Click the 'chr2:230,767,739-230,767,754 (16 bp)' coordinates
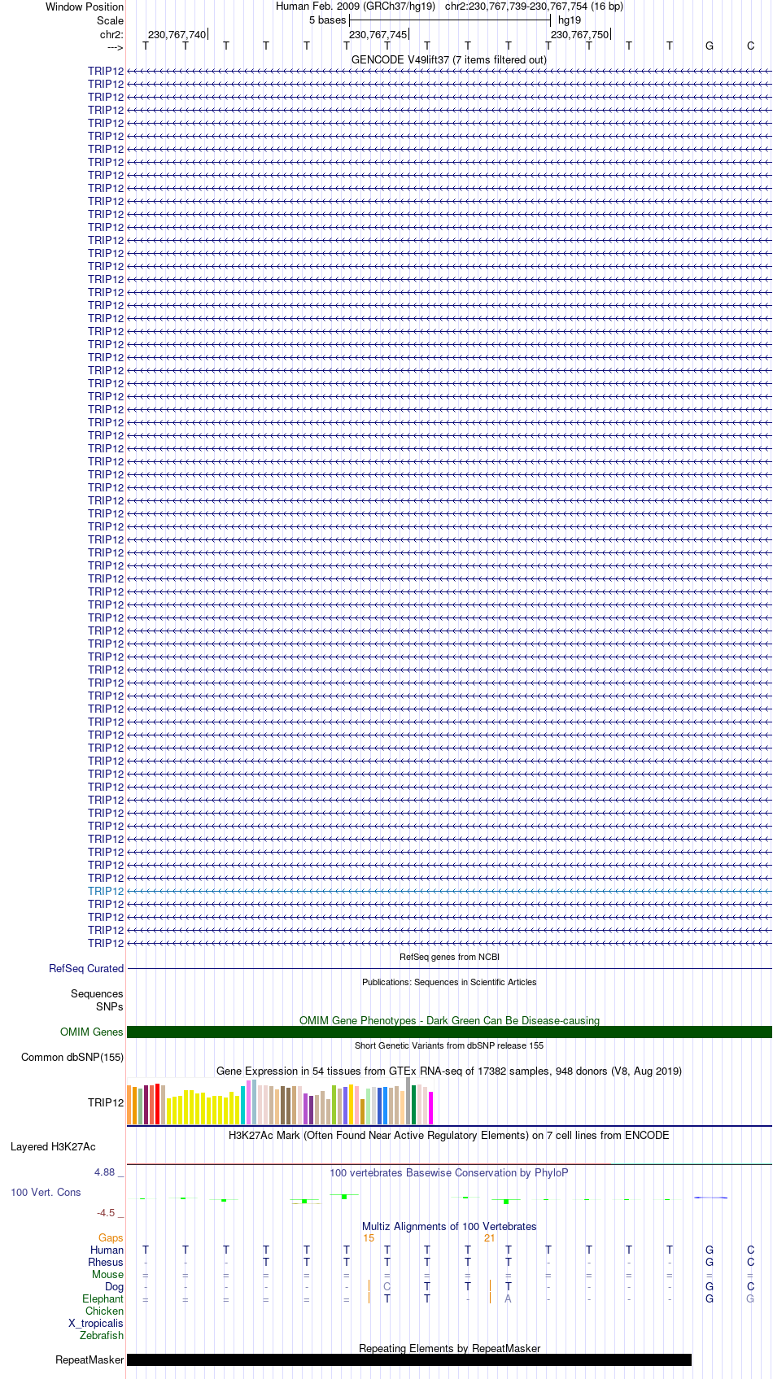The width and height of the screenshot is (773, 1379). (x=534, y=6)
